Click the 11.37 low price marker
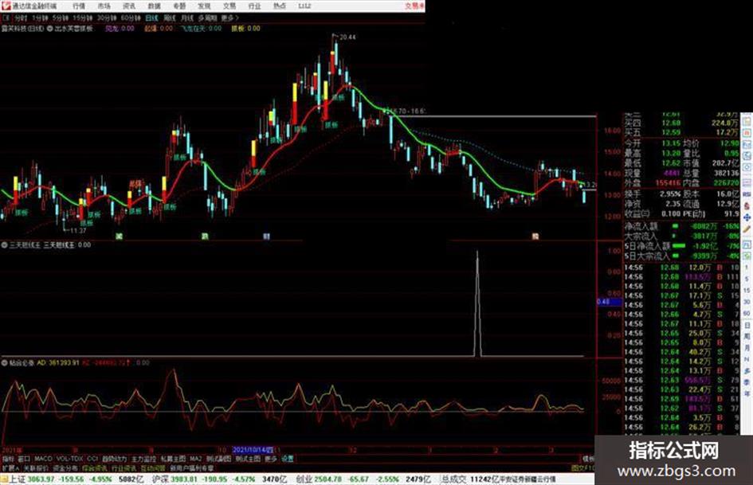The height and width of the screenshot is (485, 753). (77, 230)
